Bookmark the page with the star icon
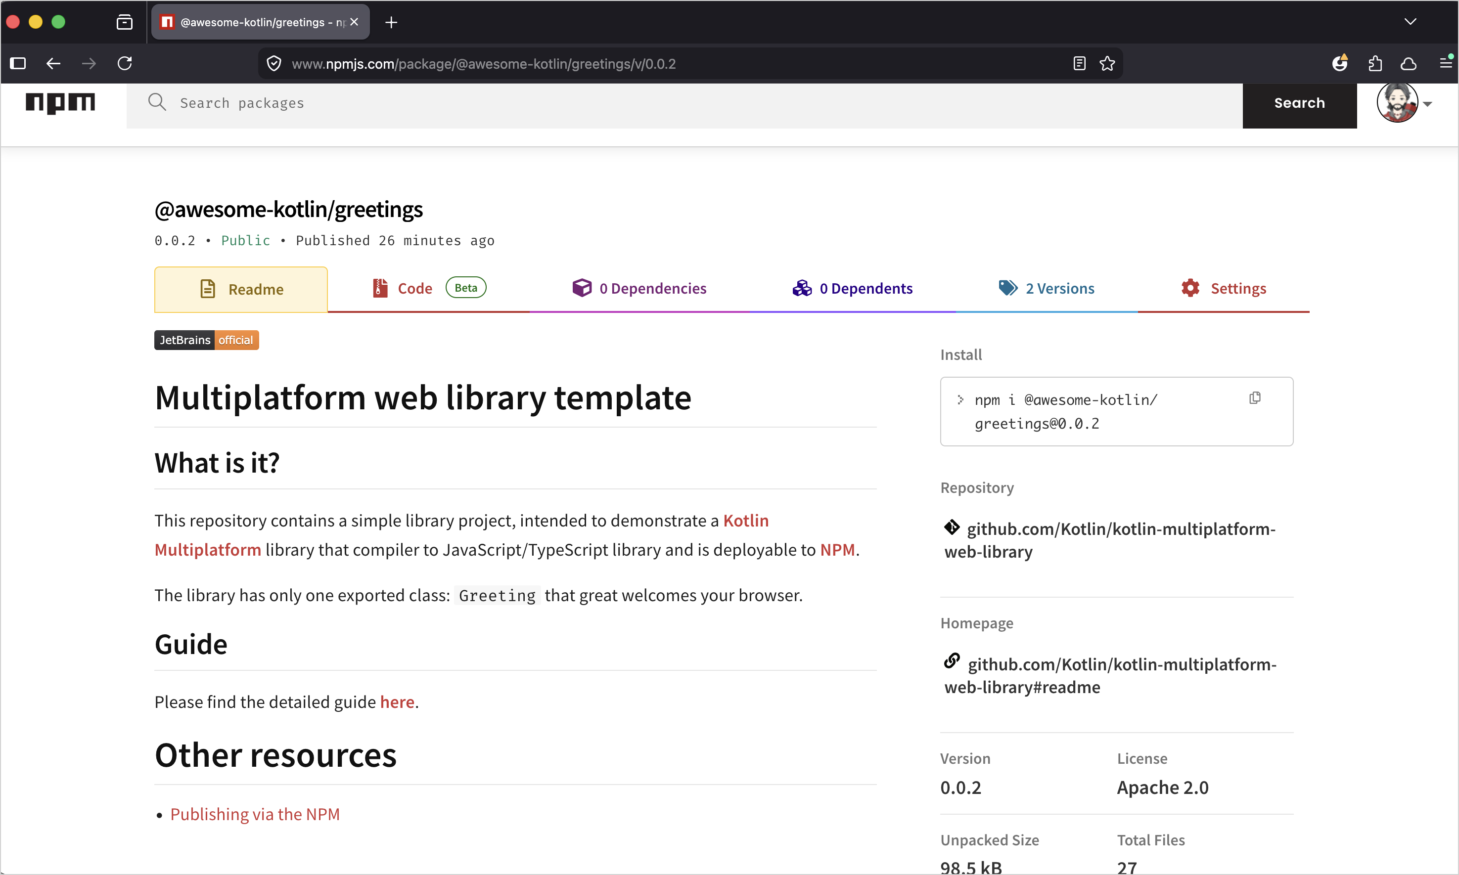The height and width of the screenshot is (875, 1459). click(1107, 63)
